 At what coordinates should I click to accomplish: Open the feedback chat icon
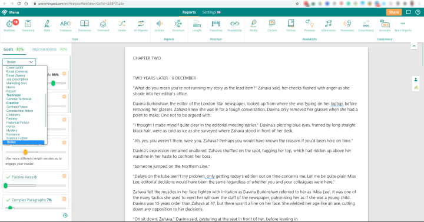pos(409,12)
